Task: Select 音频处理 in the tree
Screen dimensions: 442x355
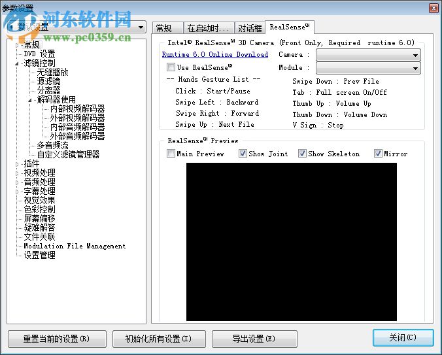Action: pos(39,182)
